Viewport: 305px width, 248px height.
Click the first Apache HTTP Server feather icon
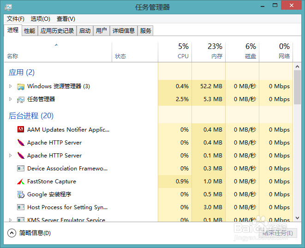pyautogui.click(x=21, y=143)
